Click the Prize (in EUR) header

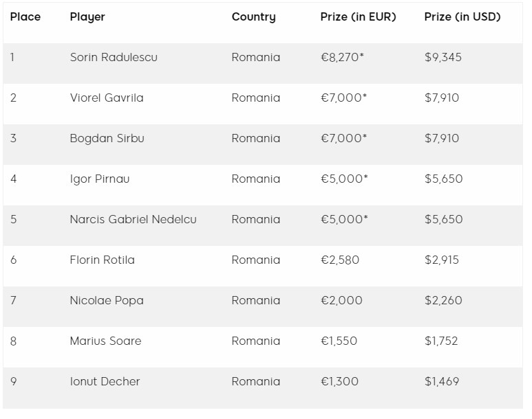click(358, 17)
